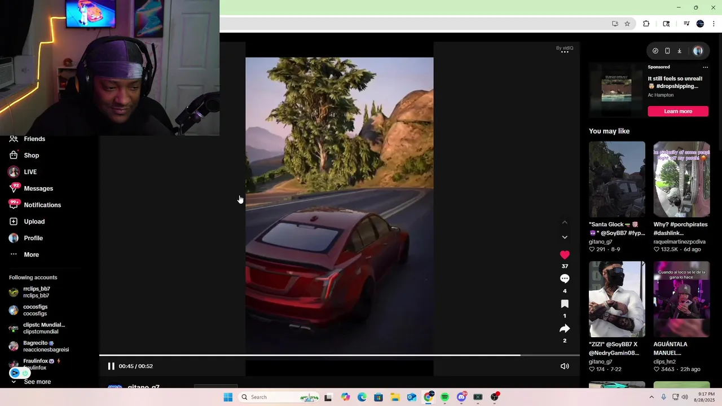Click the Learn more sponsored button

point(678,111)
